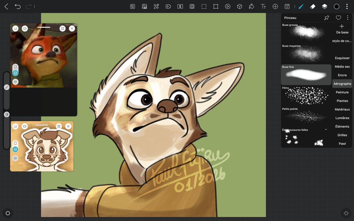354x221 pixels.
Task: Select the blue brush tool
Action: [x=301, y=6]
